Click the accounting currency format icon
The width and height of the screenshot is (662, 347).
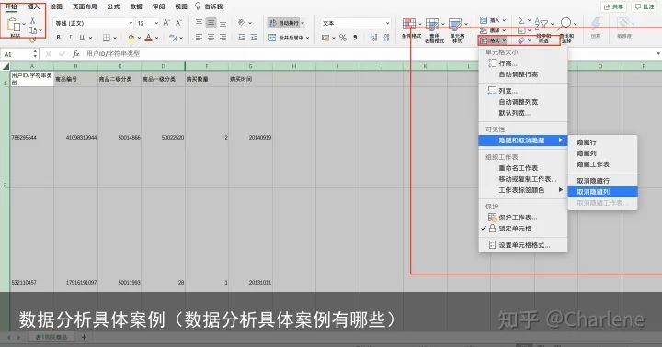tap(325, 38)
